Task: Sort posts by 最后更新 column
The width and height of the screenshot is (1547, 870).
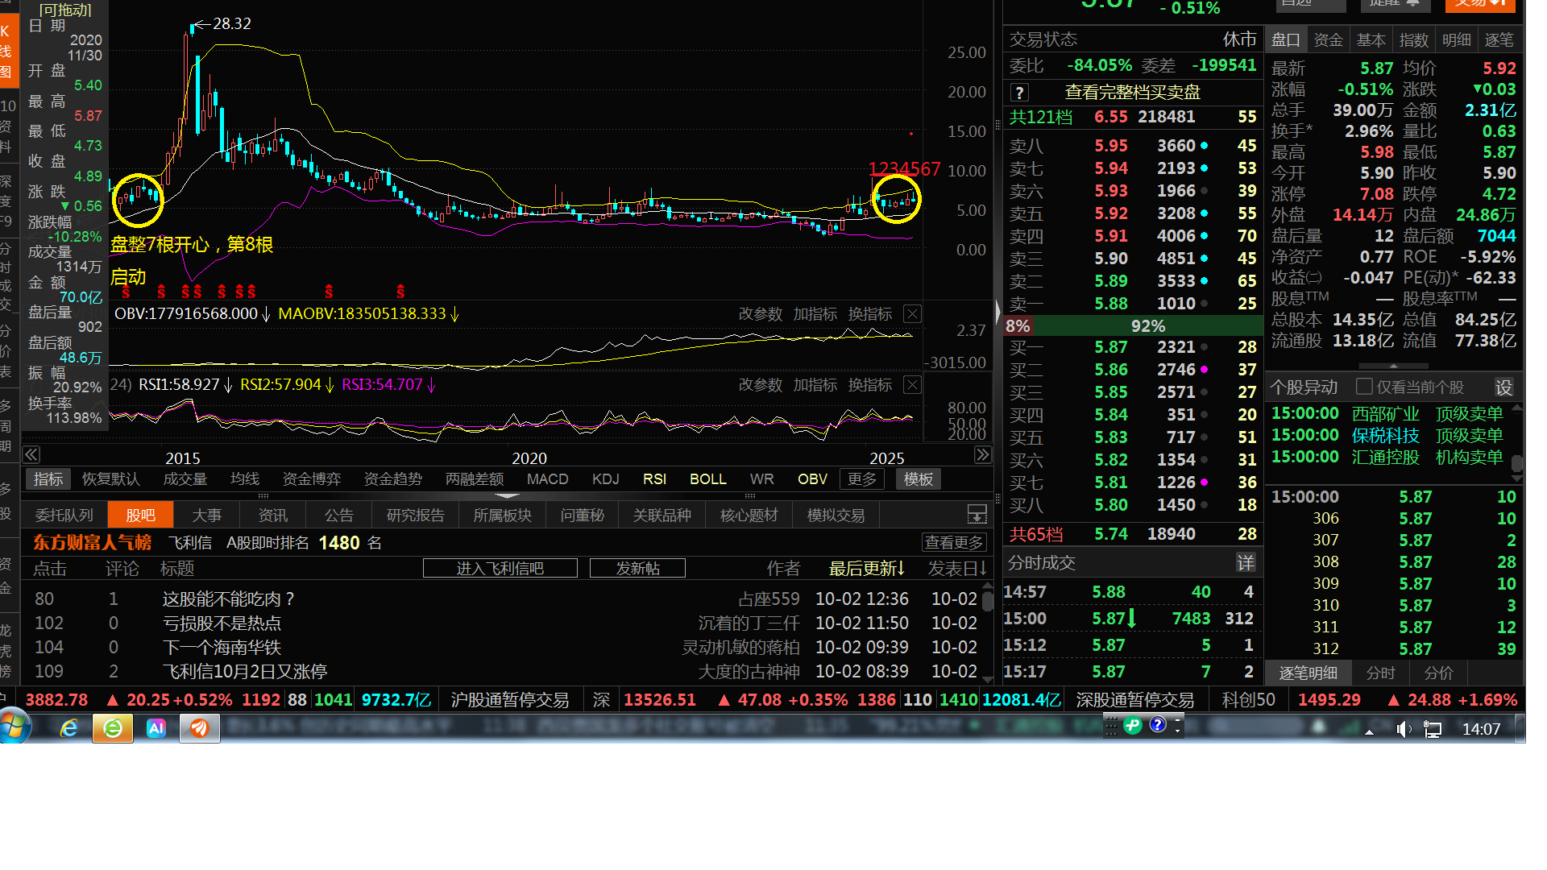Action: 866,569
